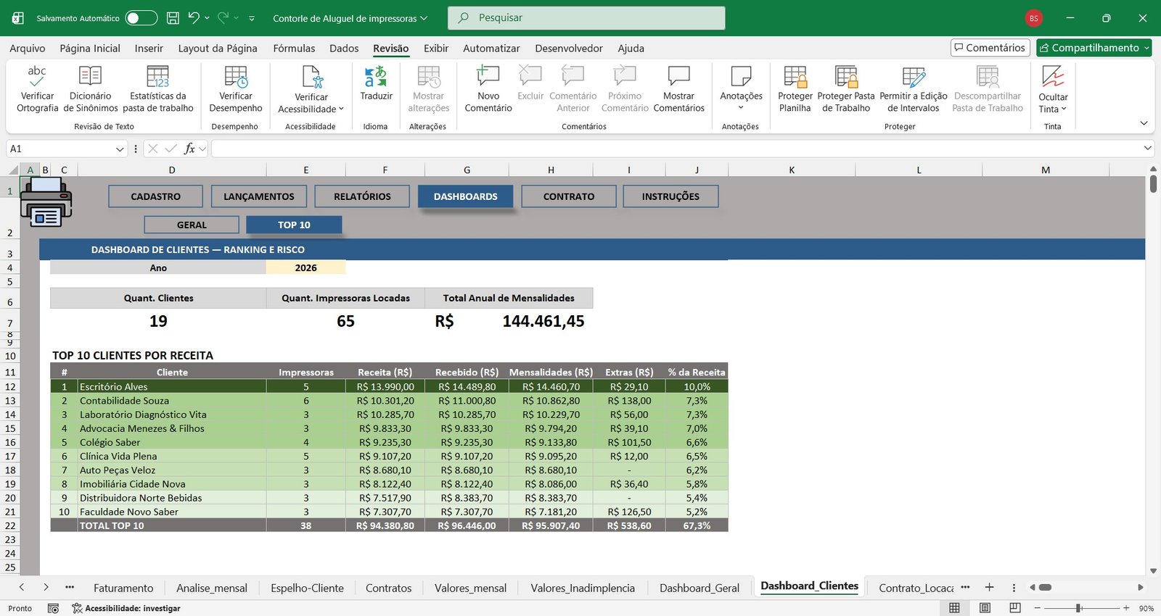Select cell 'Escritório Alves'

[172, 386]
